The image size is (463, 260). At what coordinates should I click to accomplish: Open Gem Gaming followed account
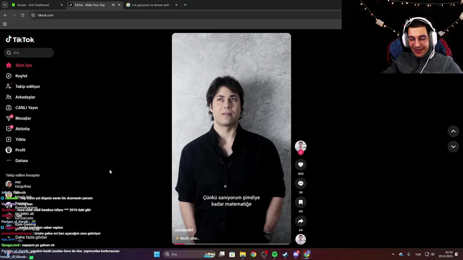(x=25, y=226)
